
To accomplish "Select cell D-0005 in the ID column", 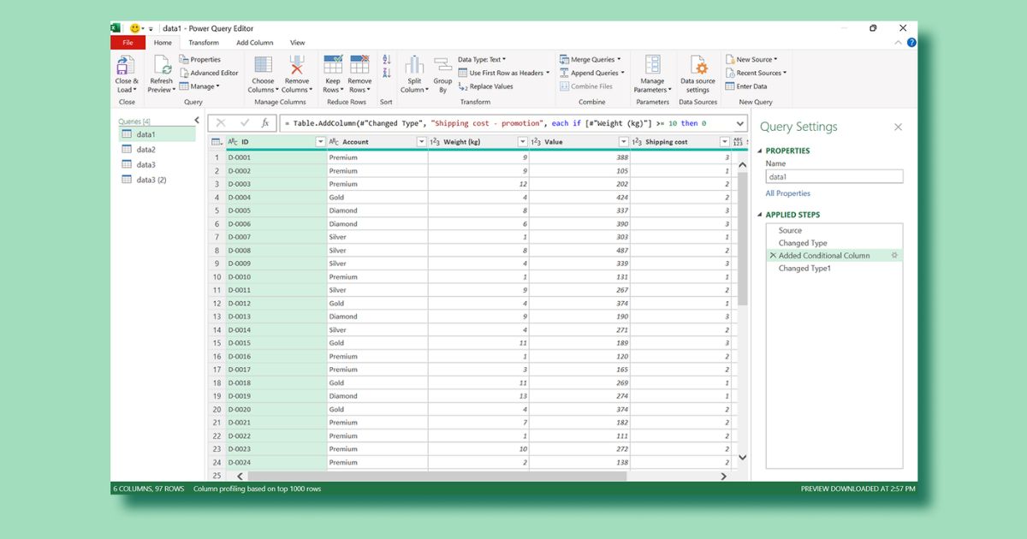I will click(x=276, y=210).
